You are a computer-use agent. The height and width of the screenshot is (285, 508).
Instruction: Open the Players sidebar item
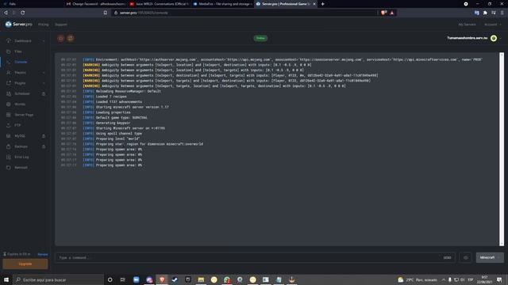pyautogui.click(x=20, y=73)
